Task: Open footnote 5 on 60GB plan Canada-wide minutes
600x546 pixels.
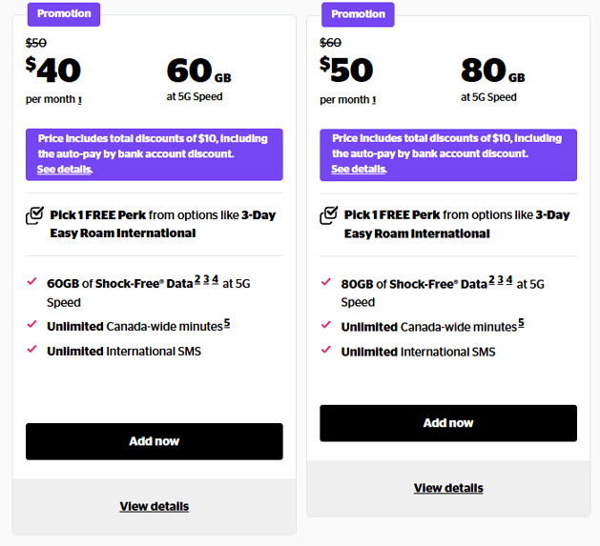Action: pos(227,324)
